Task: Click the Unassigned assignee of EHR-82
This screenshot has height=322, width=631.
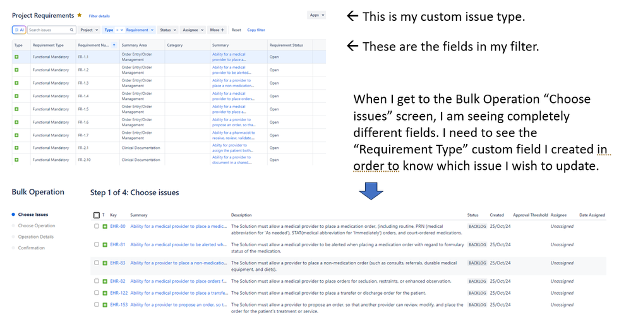Action: click(x=562, y=282)
